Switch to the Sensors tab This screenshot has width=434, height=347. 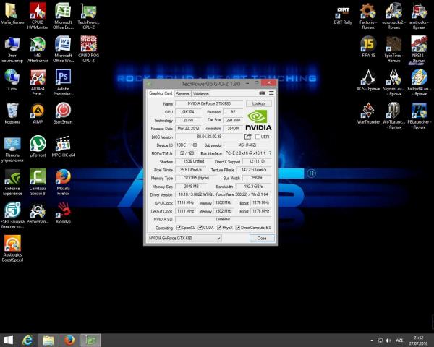[182, 93]
